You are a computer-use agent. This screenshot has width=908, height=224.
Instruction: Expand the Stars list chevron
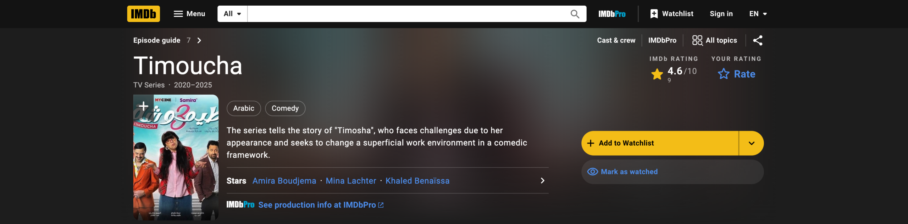click(x=542, y=181)
